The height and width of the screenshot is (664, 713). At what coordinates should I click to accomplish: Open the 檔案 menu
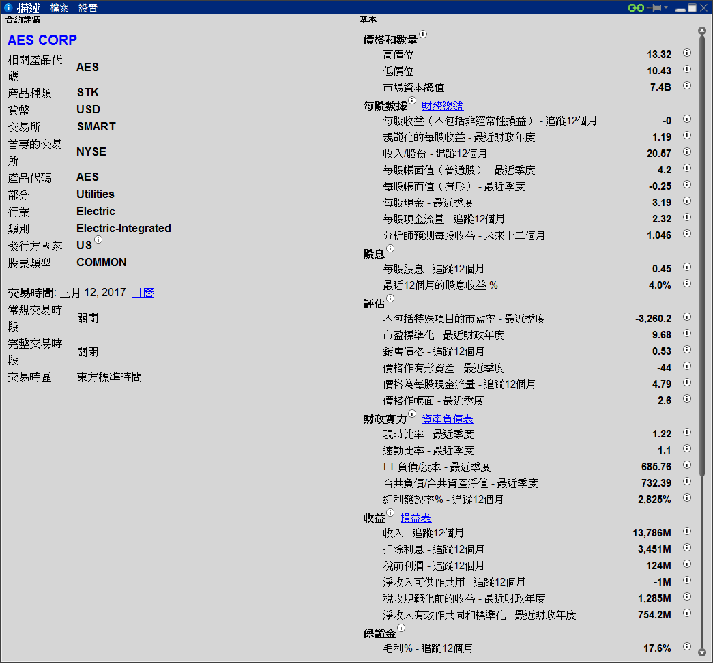pos(59,8)
